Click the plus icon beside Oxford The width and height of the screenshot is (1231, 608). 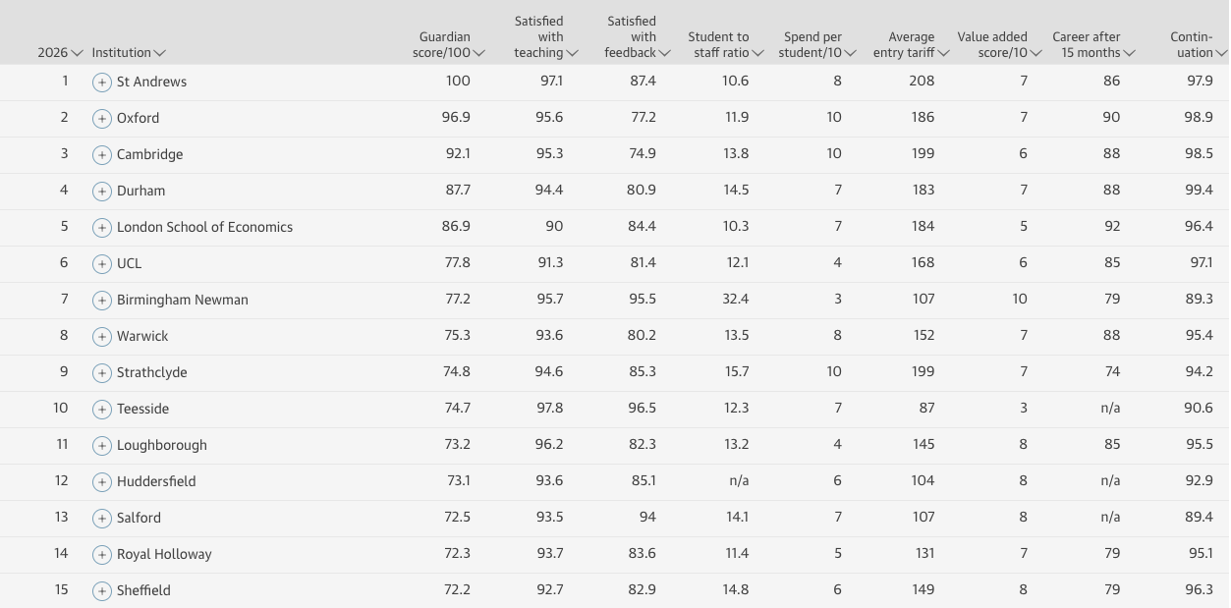point(102,119)
